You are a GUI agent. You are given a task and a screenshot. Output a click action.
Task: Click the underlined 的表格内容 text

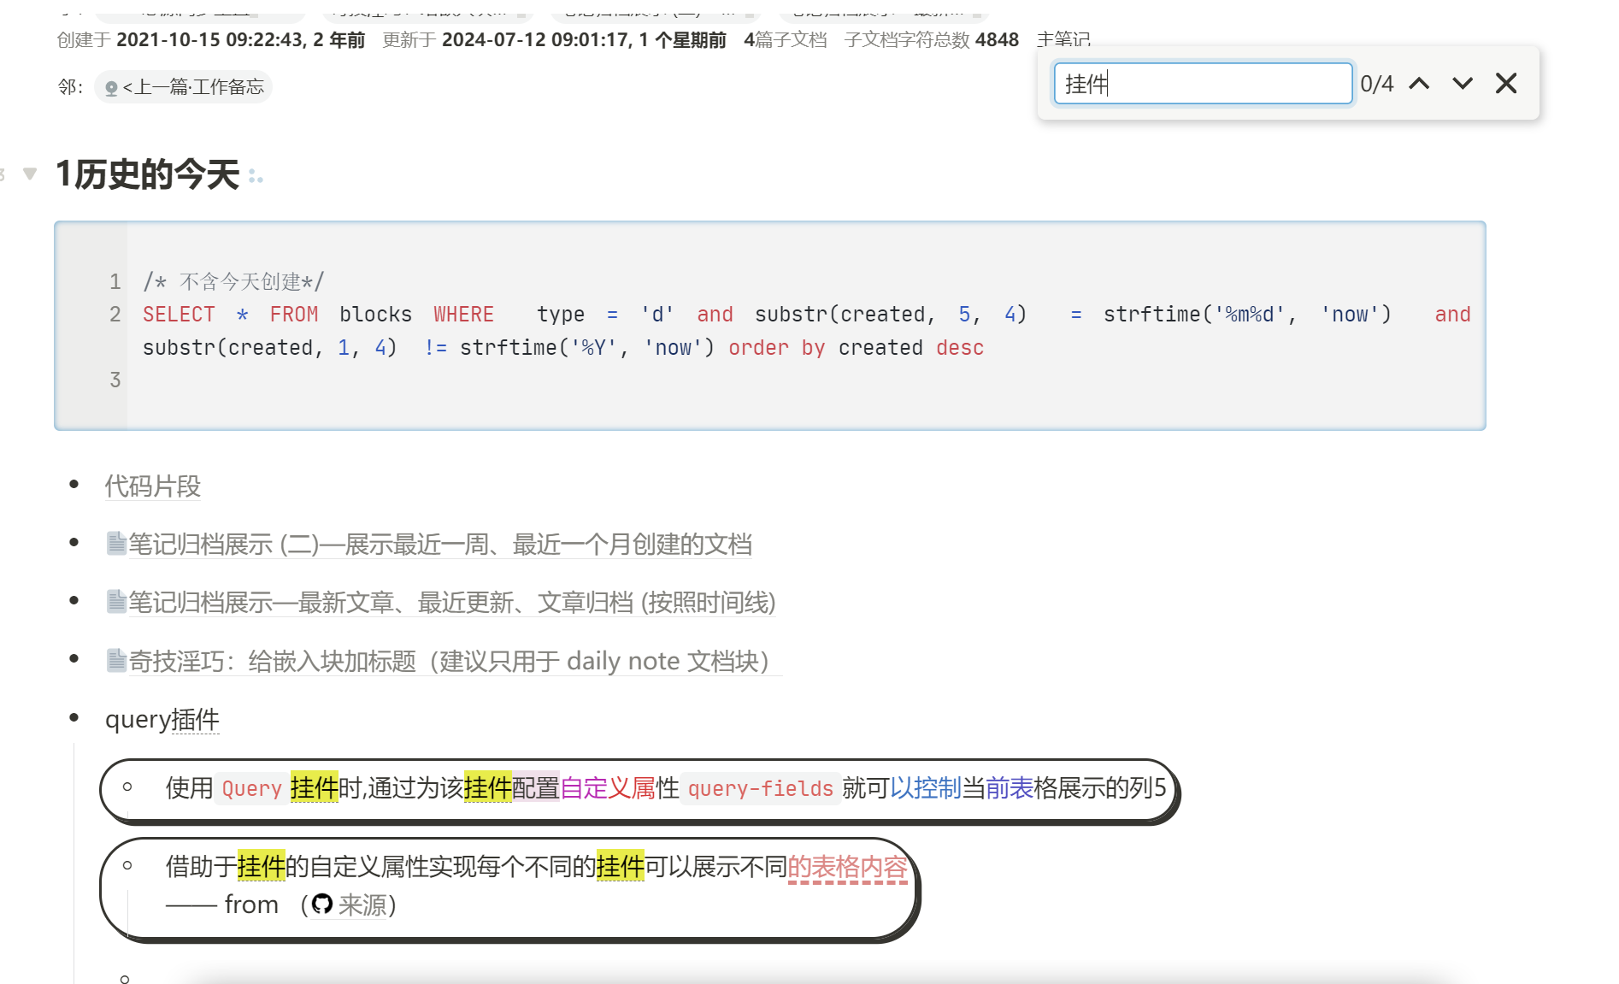click(x=847, y=867)
